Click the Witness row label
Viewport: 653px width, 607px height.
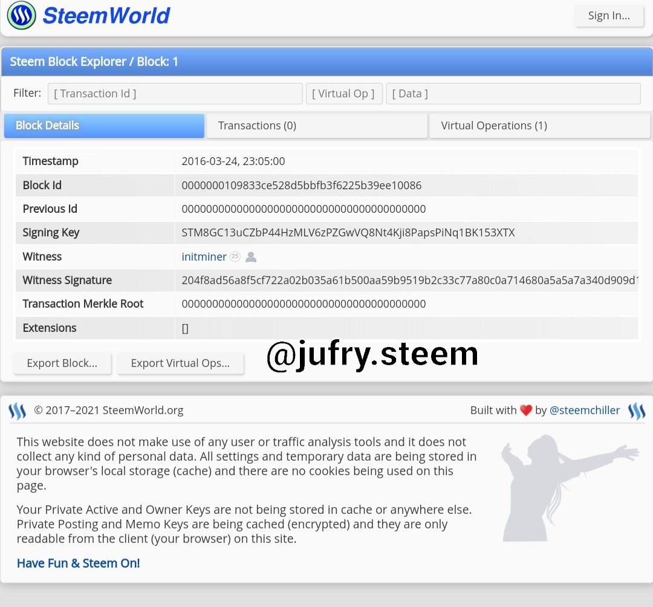[42, 256]
